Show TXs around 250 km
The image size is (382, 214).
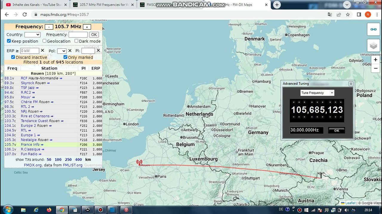coord(68,160)
